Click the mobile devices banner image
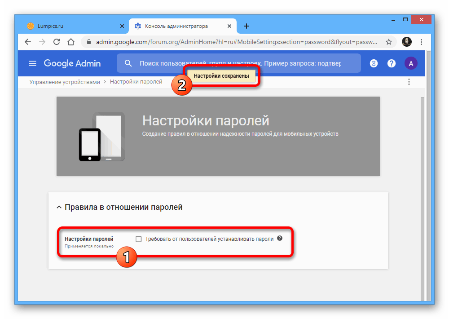 coord(102,137)
